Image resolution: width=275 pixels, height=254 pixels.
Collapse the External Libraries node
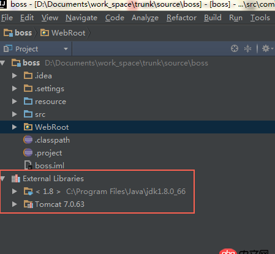click(x=2, y=179)
